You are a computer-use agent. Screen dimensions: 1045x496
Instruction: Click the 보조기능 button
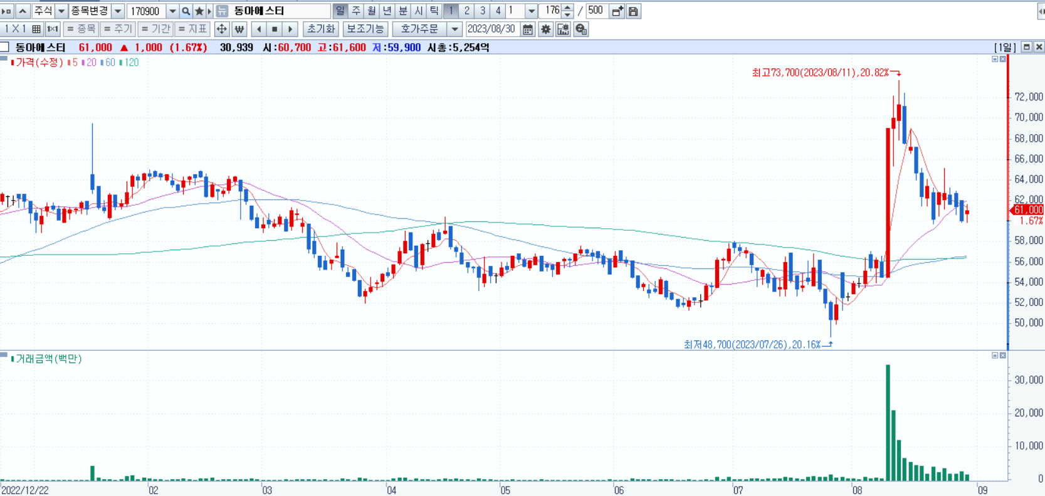coord(365,29)
